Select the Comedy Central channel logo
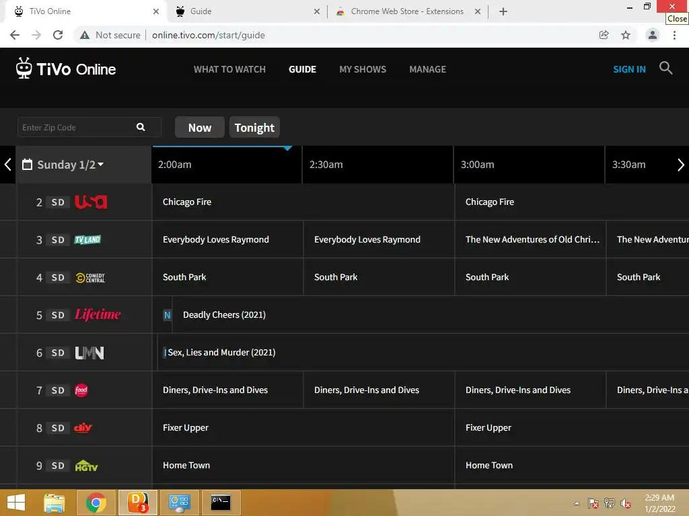This screenshot has width=689, height=516. 91,277
